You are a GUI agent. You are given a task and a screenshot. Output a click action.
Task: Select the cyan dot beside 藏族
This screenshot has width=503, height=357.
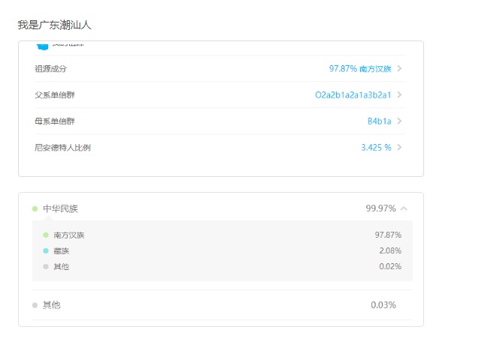(46, 250)
